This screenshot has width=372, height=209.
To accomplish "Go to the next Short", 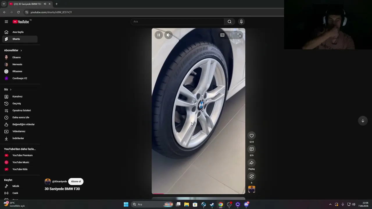I will [x=363, y=121].
